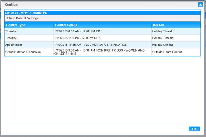Select the Clinic: 09 - MPHC CHANDLER header
The height and width of the screenshot is (137, 206).
point(103,13)
